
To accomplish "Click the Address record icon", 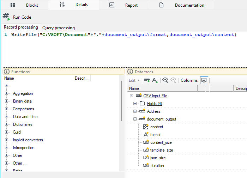I will (142, 111).
